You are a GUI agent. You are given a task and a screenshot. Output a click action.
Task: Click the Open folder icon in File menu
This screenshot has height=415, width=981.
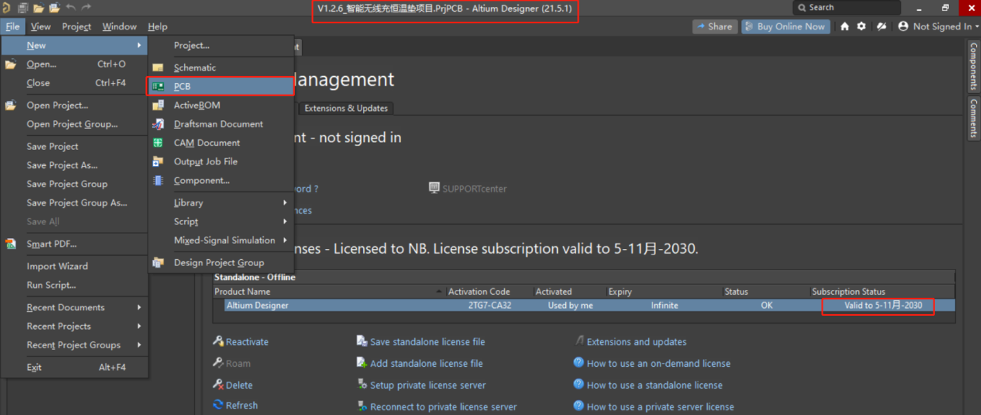pos(10,64)
